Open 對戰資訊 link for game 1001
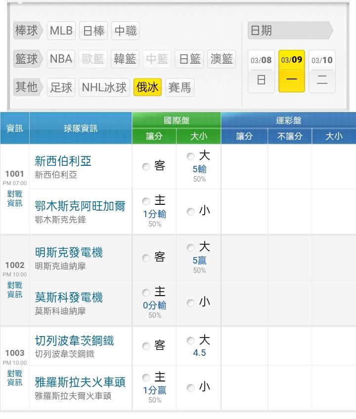The image size is (356, 419). click(15, 198)
